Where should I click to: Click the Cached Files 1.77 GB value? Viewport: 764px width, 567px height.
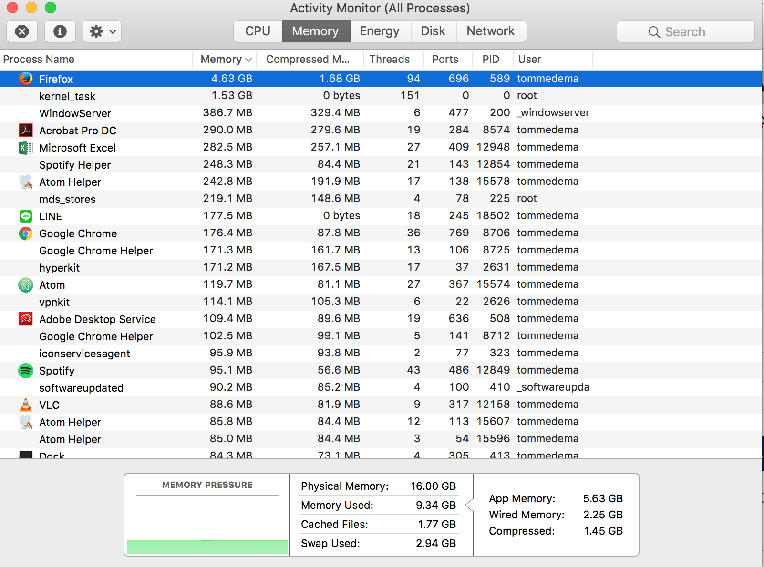pos(437,524)
